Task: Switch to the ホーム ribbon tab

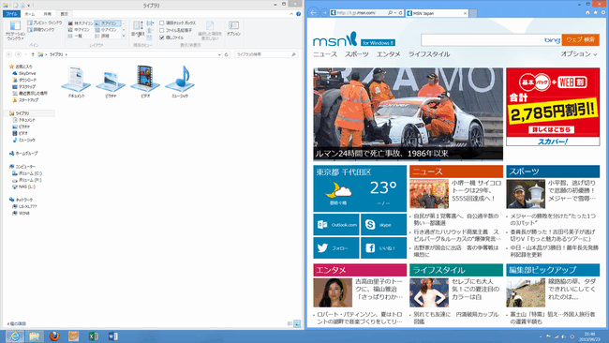Action: pos(30,14)
